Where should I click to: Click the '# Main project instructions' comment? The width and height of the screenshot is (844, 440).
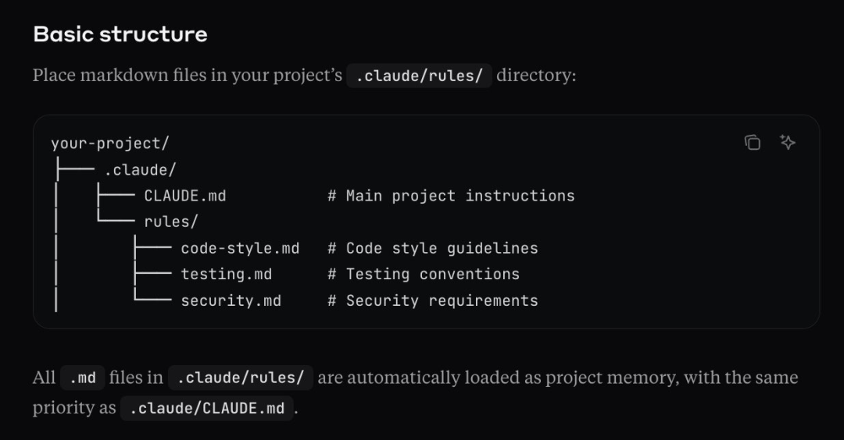[x=451, y=196]
